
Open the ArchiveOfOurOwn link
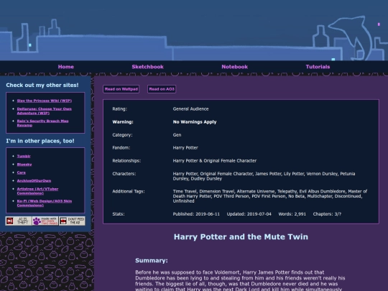click(34, 180)
